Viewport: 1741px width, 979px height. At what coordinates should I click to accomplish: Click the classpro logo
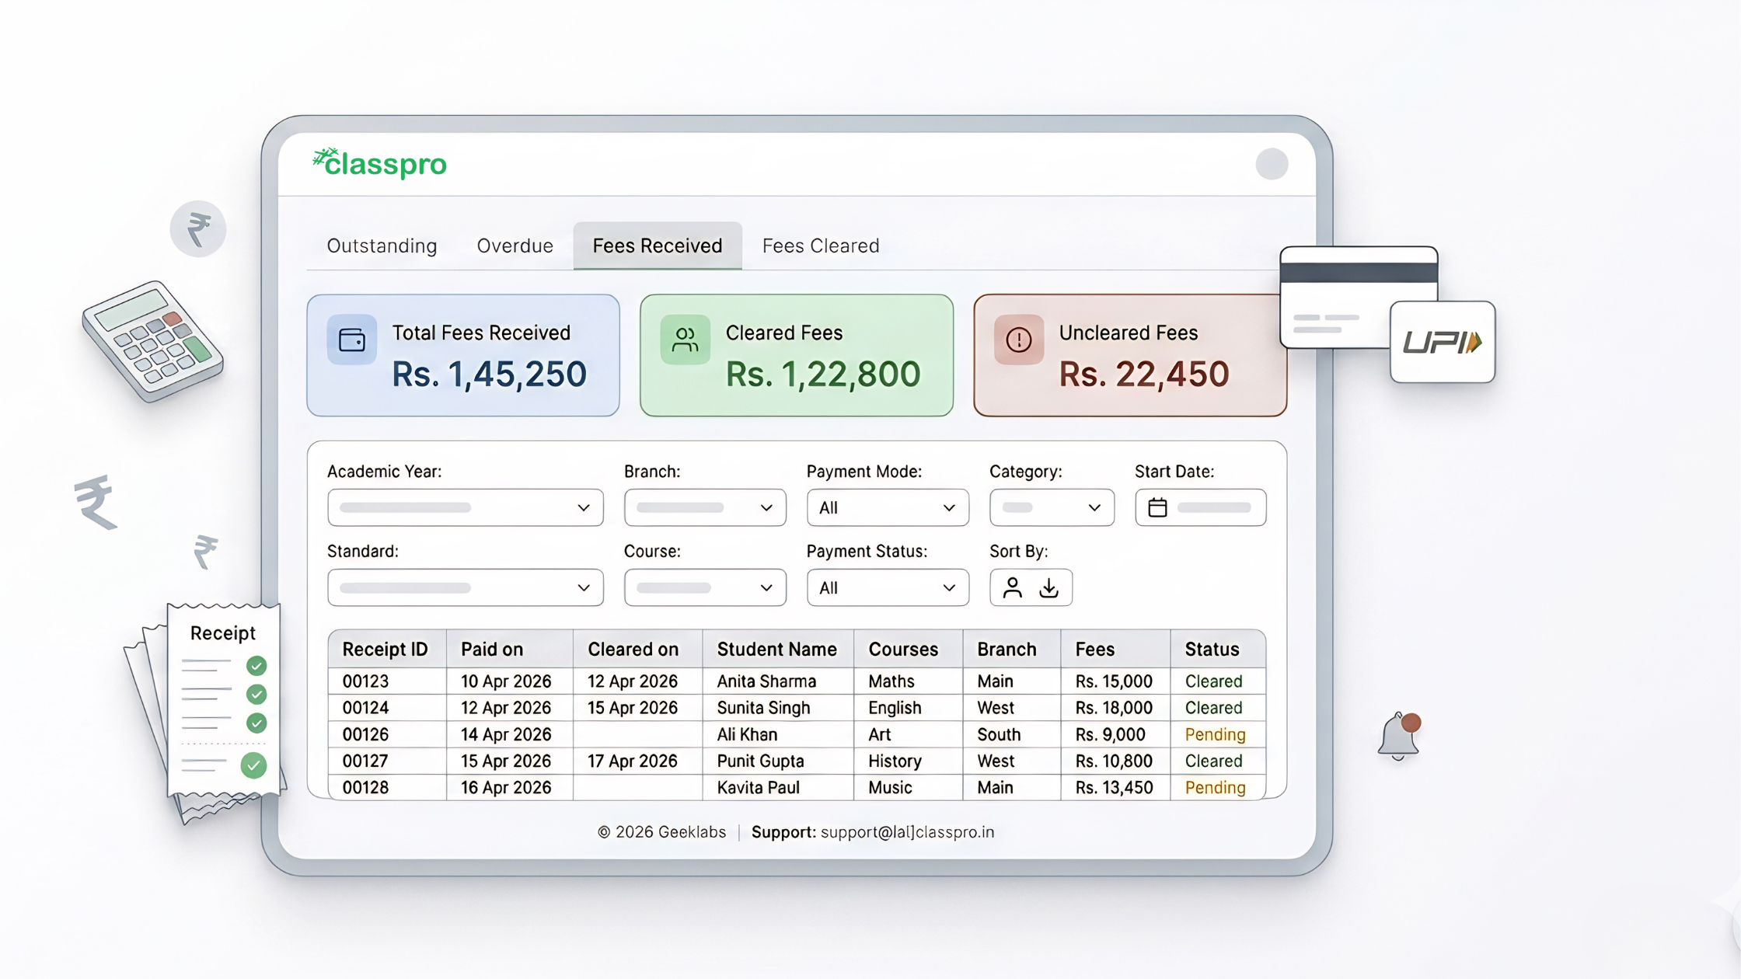pos(379,163)
